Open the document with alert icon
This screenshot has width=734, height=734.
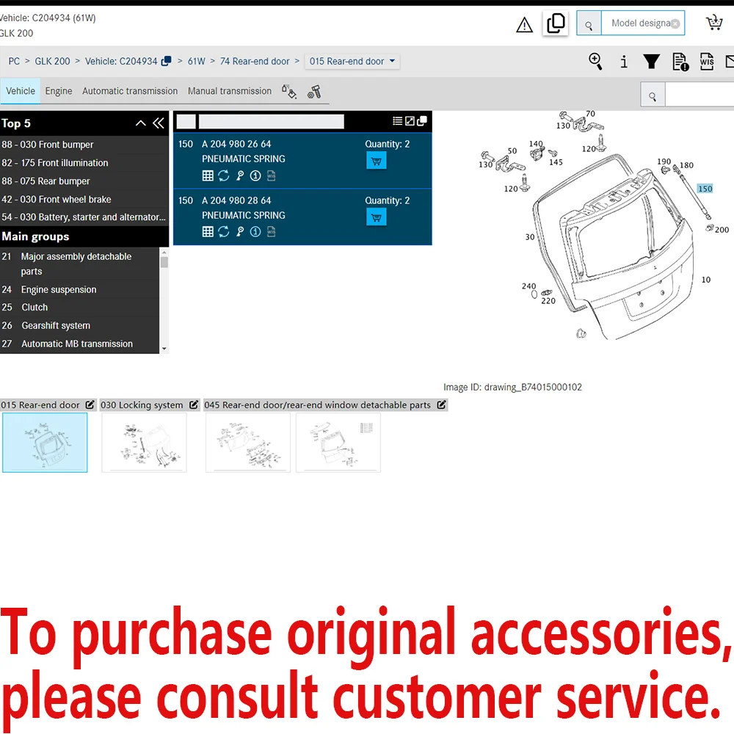680,62
